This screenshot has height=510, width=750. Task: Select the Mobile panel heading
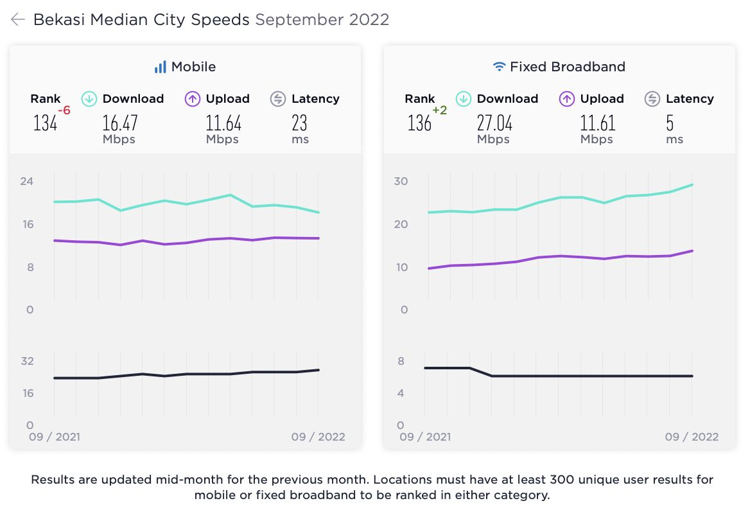click(193, 67)
